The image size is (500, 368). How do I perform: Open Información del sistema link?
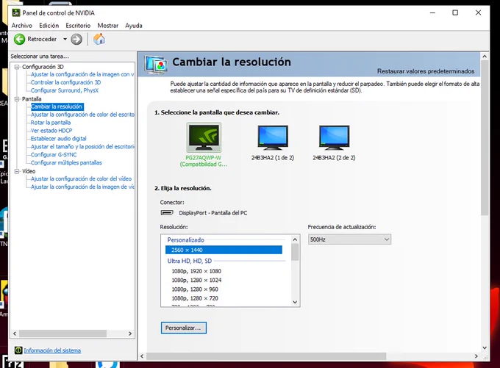tap(52, 350)
